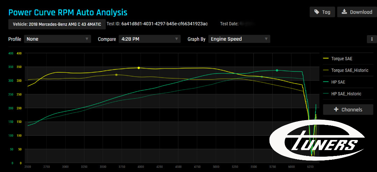Toggle the HP SAE legend series

pos(339,82)
